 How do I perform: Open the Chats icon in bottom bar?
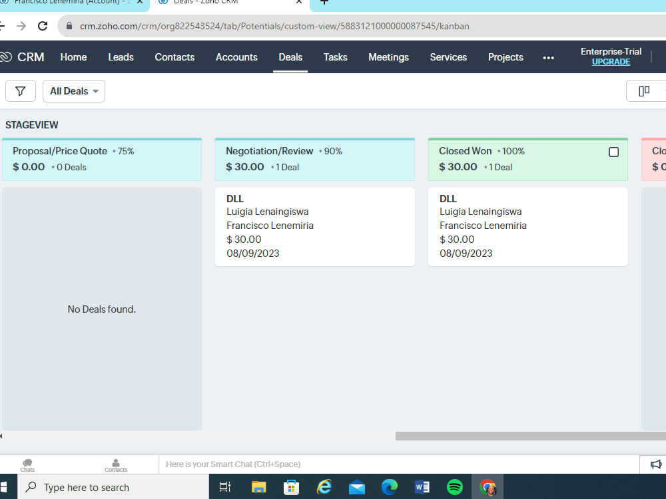pos(27,465)
